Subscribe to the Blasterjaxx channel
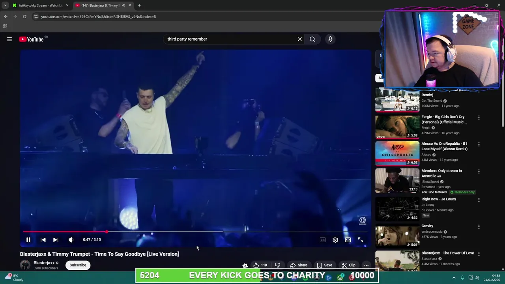Viewport: 505px width, 284px height. [78, 265]
